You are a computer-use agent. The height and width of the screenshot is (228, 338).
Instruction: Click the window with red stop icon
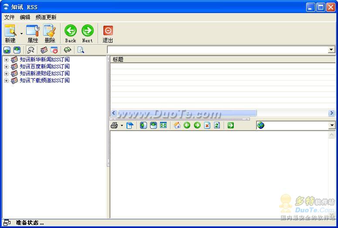click(x=54, y=50)
